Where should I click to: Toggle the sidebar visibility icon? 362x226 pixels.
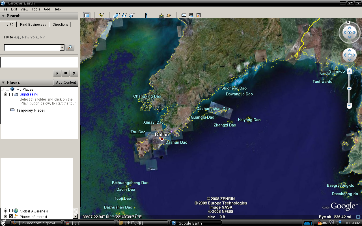coord(87,15)
